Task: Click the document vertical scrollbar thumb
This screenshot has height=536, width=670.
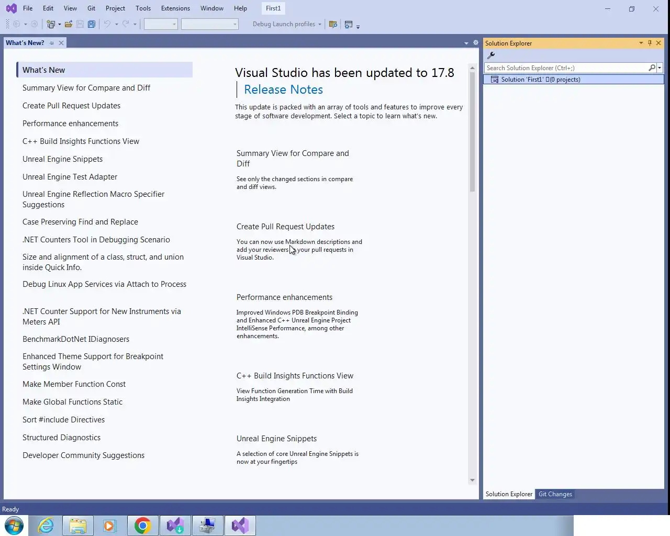Action: pos(472,132)
